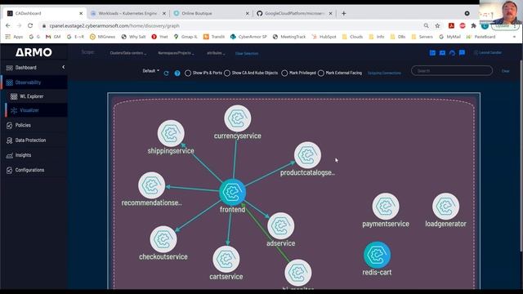The width and height of the screenshot is (523, 294).
Task: Open Observability in the sidebar
Action: [28, 82]
